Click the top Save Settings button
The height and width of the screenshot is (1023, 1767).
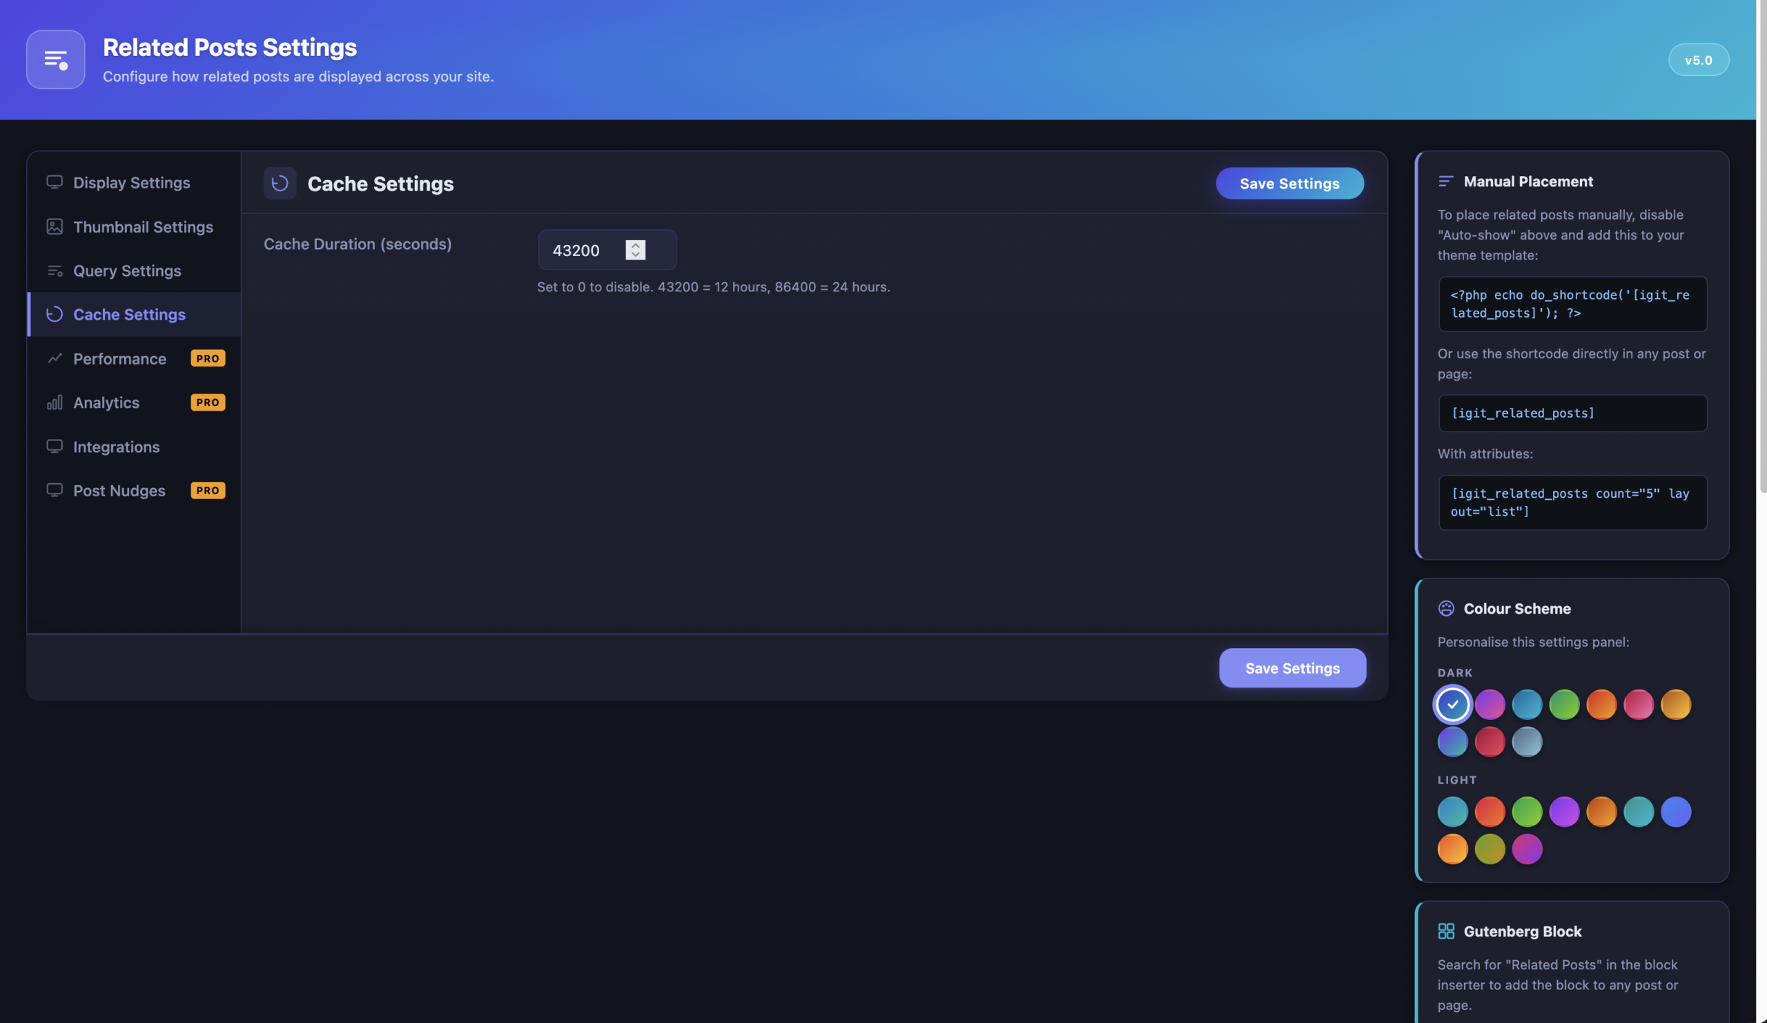pos(1289,183)
